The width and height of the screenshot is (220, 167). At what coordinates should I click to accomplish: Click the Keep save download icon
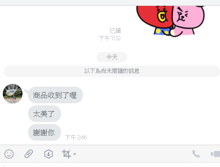pos(49,154)
